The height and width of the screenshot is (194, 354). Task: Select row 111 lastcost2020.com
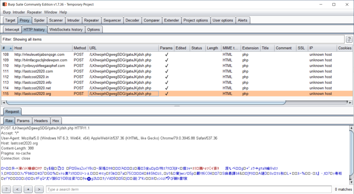click(177, 71)
